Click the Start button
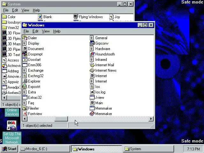Viewport: 204px width, 153px height. pos(9,149)
